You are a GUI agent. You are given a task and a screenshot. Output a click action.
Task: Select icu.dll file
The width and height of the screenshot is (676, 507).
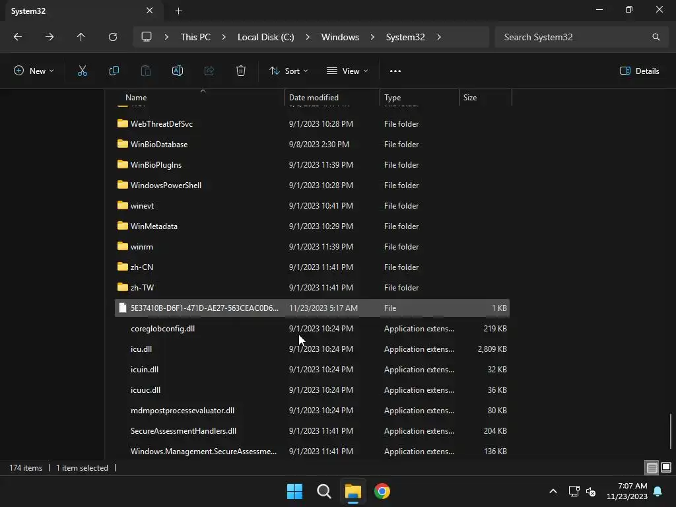312,349
